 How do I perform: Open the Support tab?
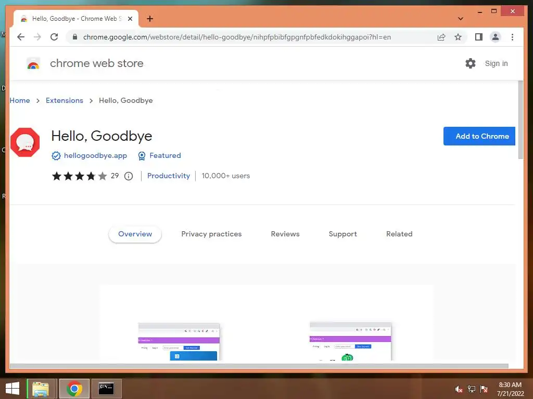(x=342, y=234)
